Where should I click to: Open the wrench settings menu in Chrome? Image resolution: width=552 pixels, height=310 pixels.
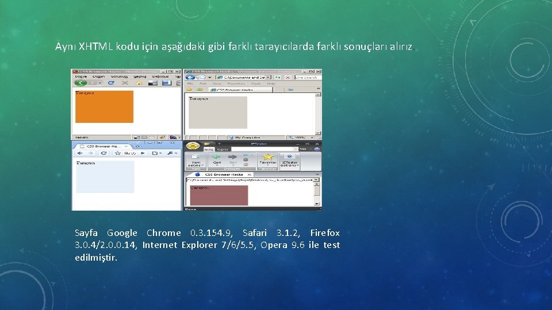pyautogui.click(x=172, y=153)
